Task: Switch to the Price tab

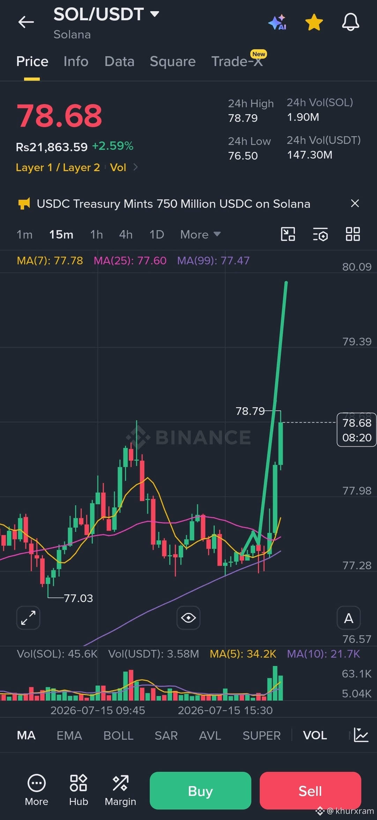Action: [x=32, y=61]
